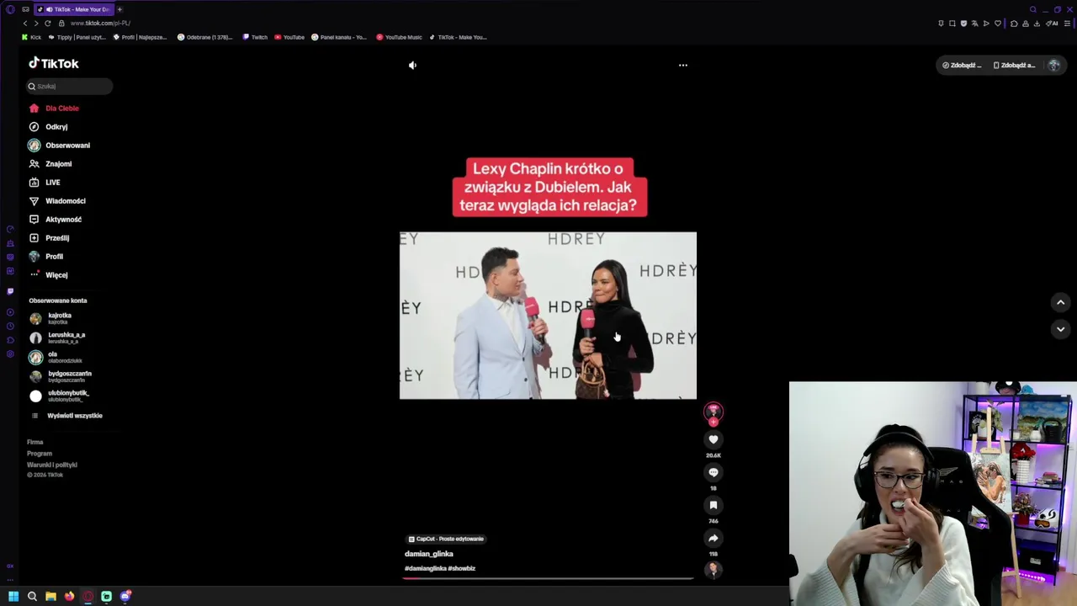The width and height of the screenshot is (1077, 606).
Task: Click the Zdobądź app phone button
Action: coord(1014,65)
